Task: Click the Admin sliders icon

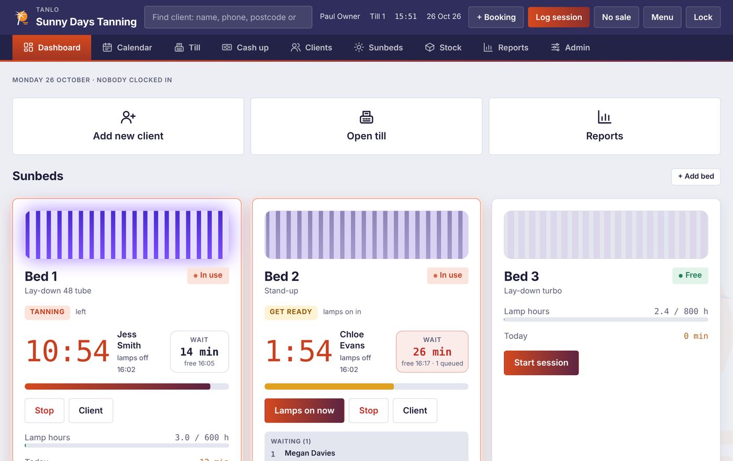Action: coord(556,48)
